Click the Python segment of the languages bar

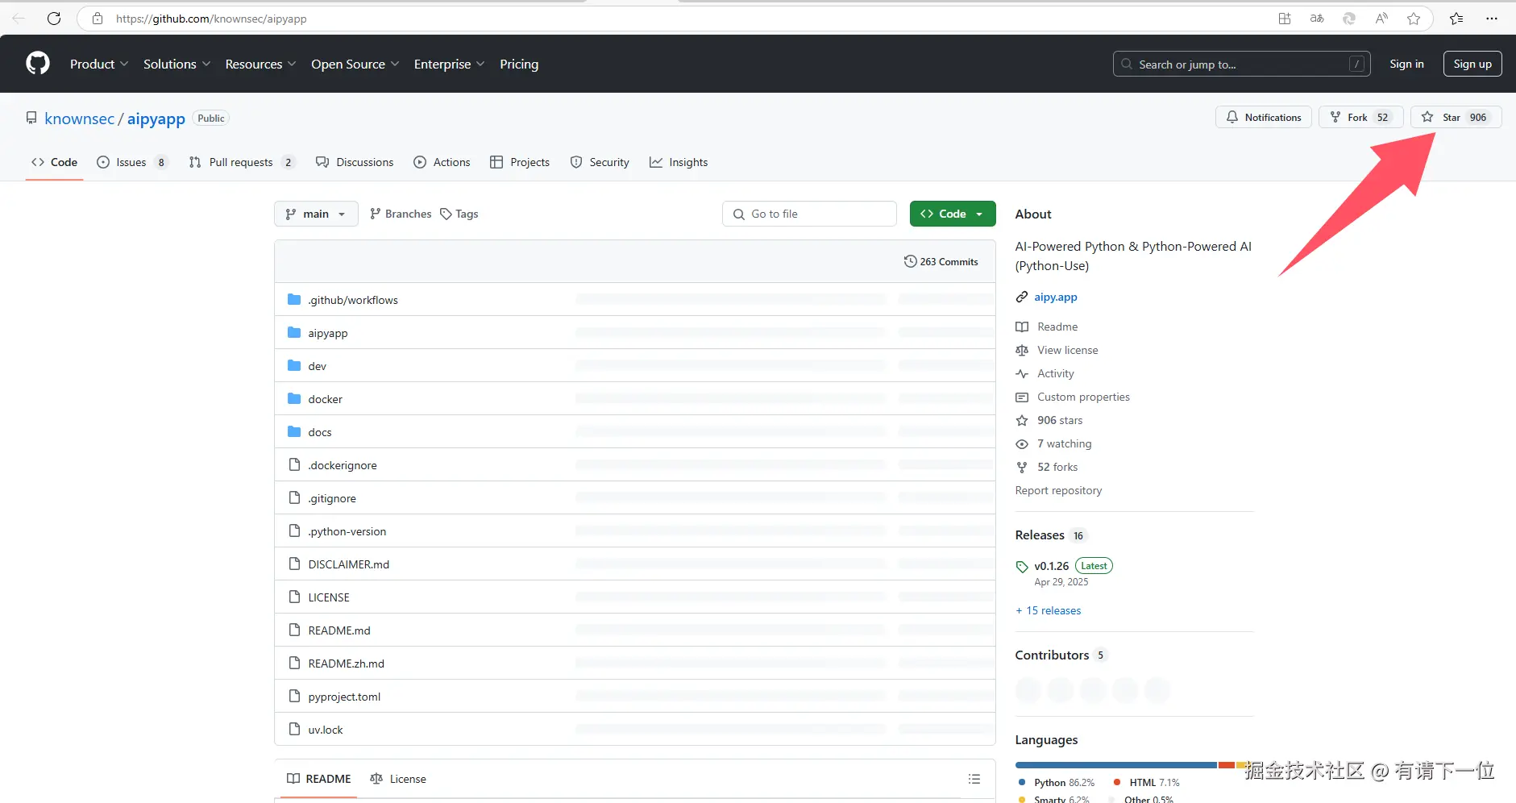(1116, 765)
